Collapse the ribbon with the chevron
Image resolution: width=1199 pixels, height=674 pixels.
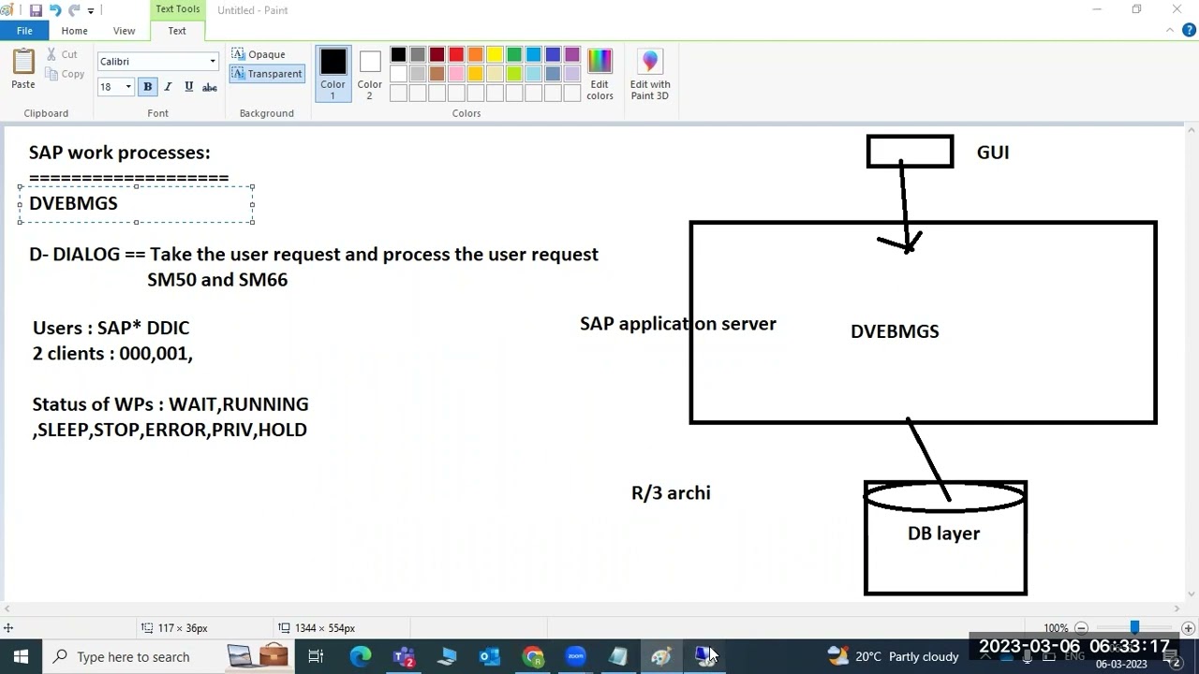tap(1170, 30)
